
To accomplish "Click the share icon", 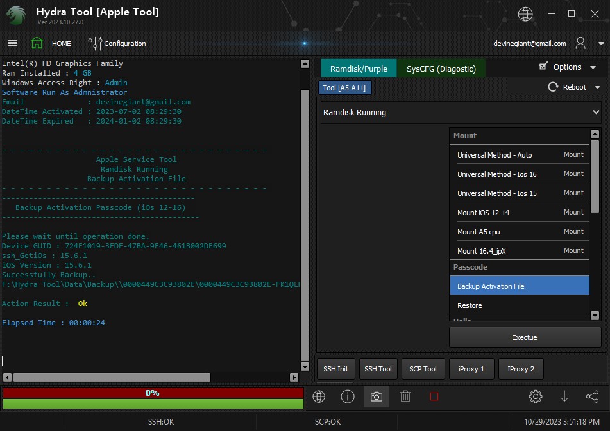I will [592, 396].
